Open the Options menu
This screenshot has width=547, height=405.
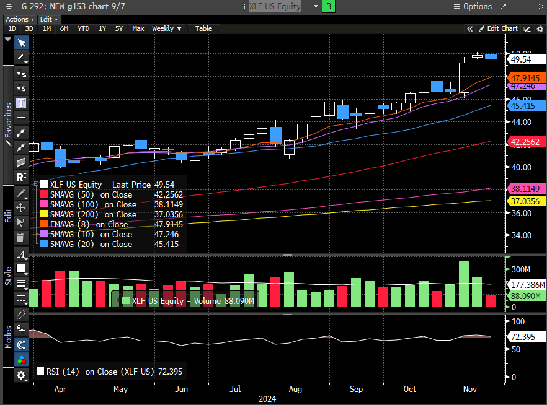point(473,6)
